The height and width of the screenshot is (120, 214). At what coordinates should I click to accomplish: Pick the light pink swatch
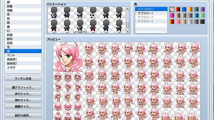[178, 22]
